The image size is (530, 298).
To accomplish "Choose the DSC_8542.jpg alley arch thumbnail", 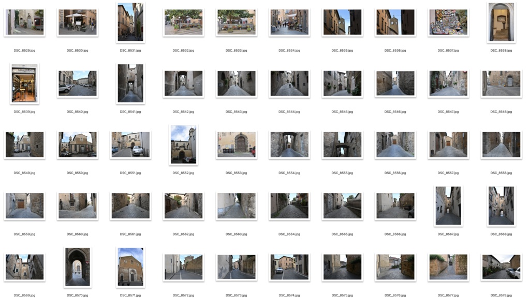I will 184,83.
